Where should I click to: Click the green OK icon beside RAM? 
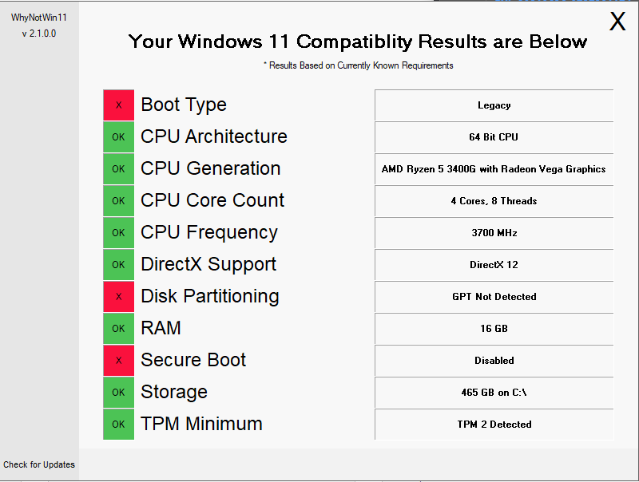click(x=118, y=329)
